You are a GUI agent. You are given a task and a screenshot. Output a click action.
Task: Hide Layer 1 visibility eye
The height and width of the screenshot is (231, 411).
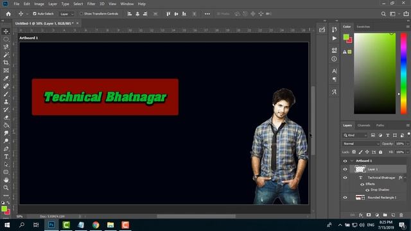click(x=345, y=169)
